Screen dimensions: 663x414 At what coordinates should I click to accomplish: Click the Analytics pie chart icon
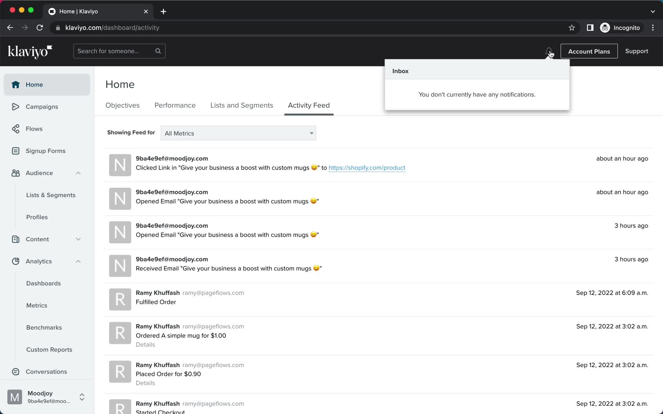pyautogui.click(x=16, y=261)
